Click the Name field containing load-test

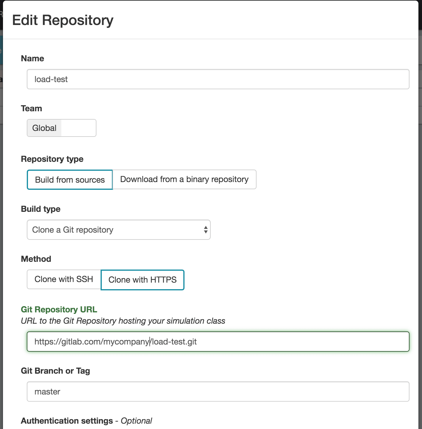[x=218, y=79]
